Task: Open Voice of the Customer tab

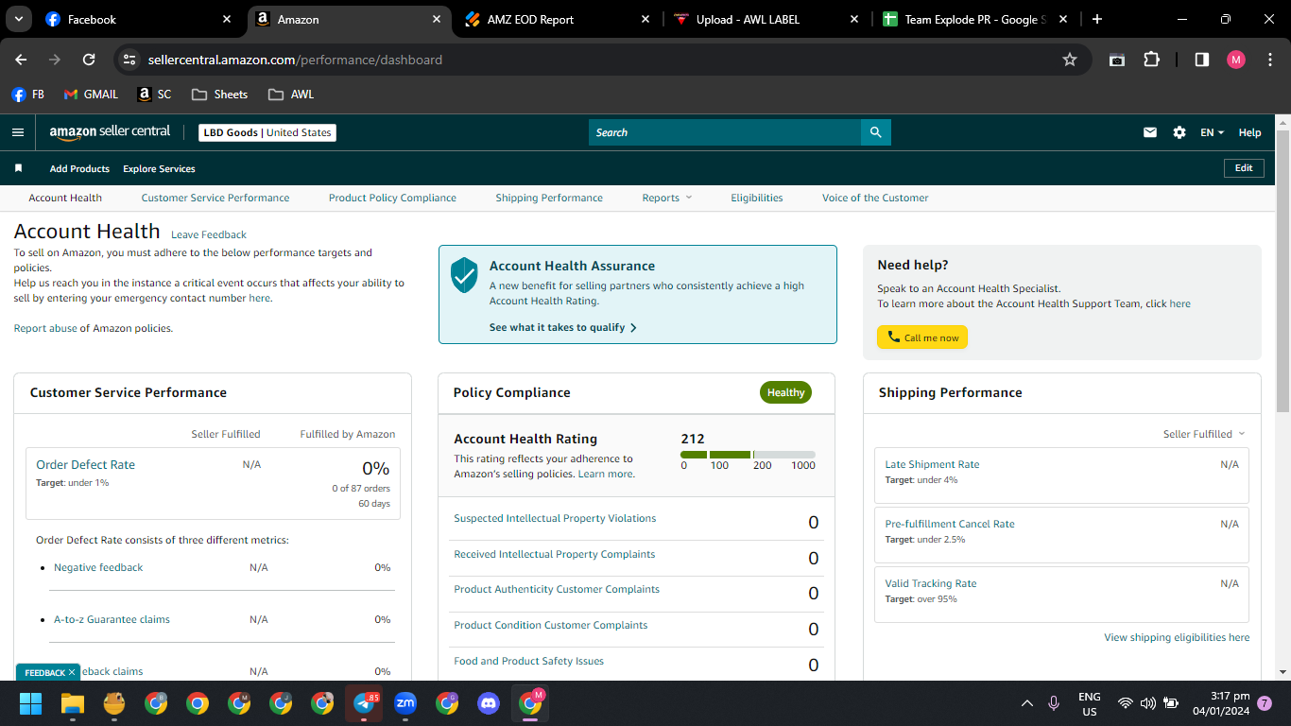Action: point(875,198)
